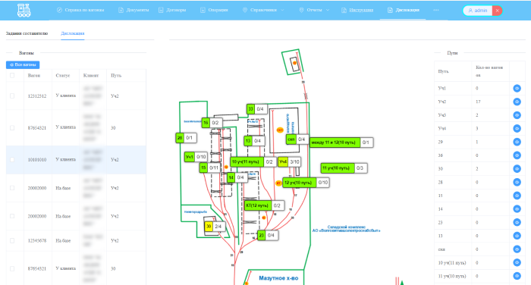
Task: Expand the Справочники dropdown
Action: coord(263,10)
